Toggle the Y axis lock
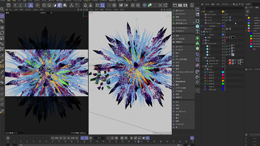The image size is (260, 146). (20, 5)
